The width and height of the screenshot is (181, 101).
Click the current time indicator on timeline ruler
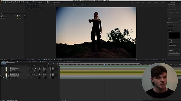point(105,65)
